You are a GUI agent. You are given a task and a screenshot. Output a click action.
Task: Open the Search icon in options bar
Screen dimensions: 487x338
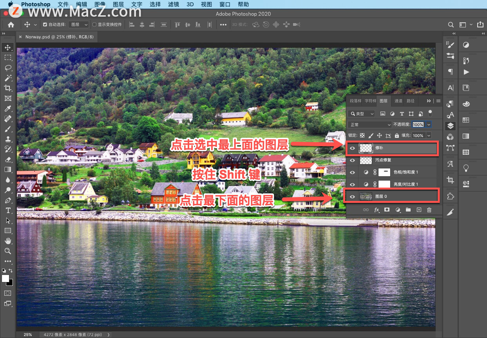click(x=451, y=24)
